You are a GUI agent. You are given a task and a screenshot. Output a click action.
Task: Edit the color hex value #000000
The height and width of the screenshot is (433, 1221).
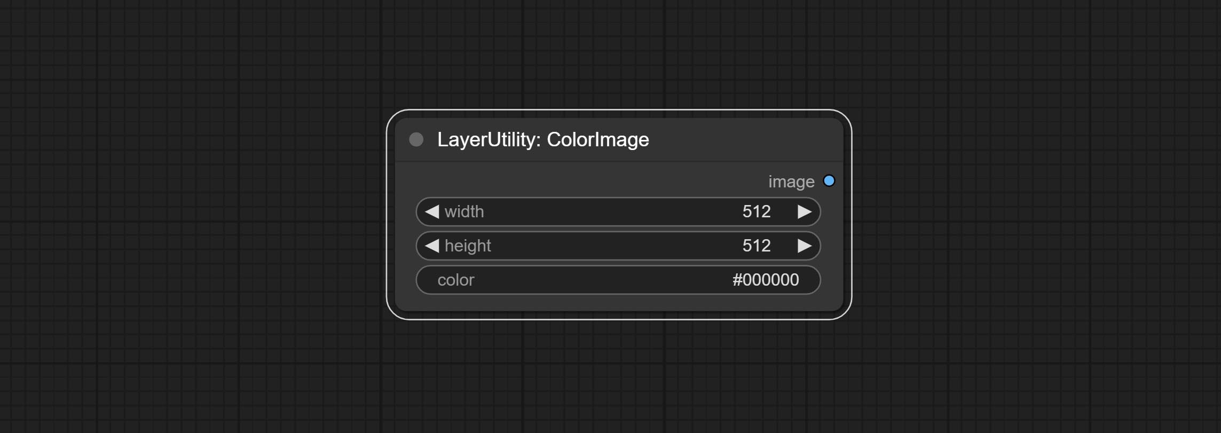[x=765, y=280]
